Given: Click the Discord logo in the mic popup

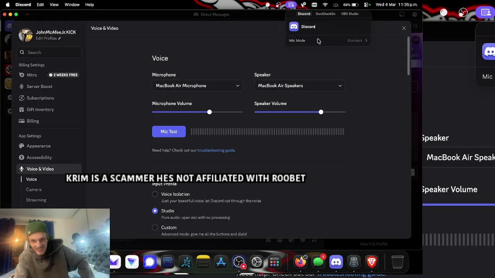Looking at the screenshot, I should 294,27.
